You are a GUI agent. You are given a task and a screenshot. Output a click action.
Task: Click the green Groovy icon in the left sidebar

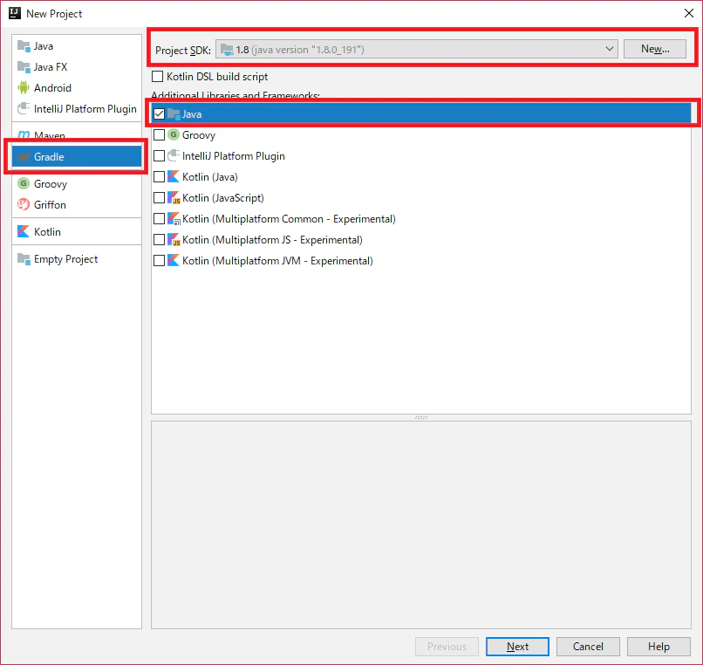click(x=24, y=183)
